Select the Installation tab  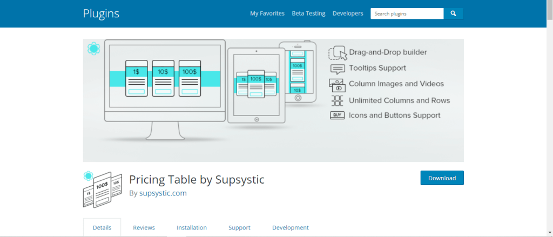(192, 228)
